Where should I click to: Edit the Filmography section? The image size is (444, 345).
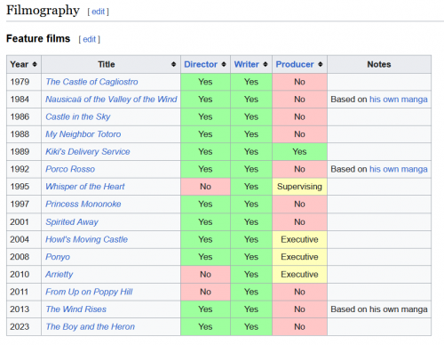click(x=99, y=12)
